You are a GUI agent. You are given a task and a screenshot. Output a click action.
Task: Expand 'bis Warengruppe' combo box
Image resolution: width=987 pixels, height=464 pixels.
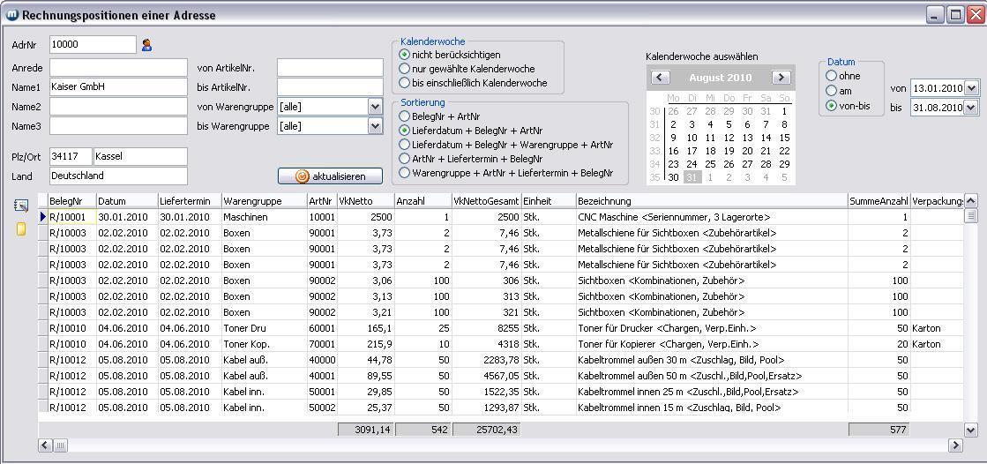click(375, 126)
